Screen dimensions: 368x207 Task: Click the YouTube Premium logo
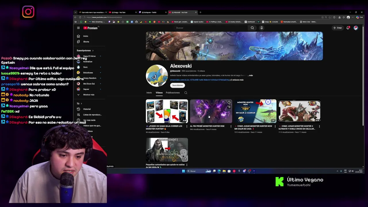coord(91,28)
